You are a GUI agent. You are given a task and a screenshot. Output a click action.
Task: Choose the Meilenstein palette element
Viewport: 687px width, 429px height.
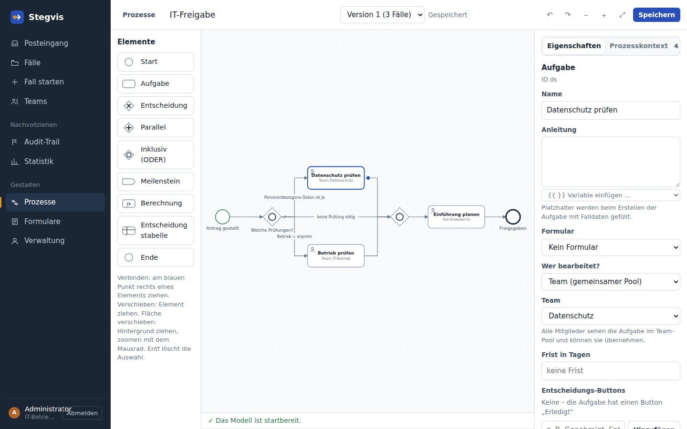[x=156, y=182]
